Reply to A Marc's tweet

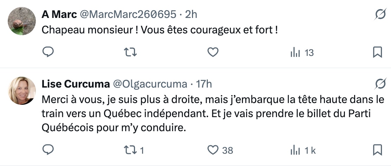pos(48,52)
